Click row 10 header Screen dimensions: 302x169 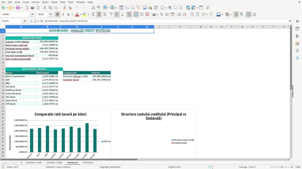click(x=3, y=62)
